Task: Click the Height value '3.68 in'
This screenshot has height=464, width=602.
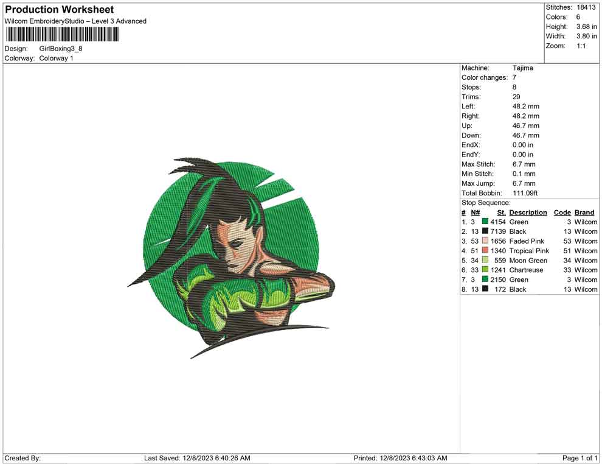Action: coord(587,27)
